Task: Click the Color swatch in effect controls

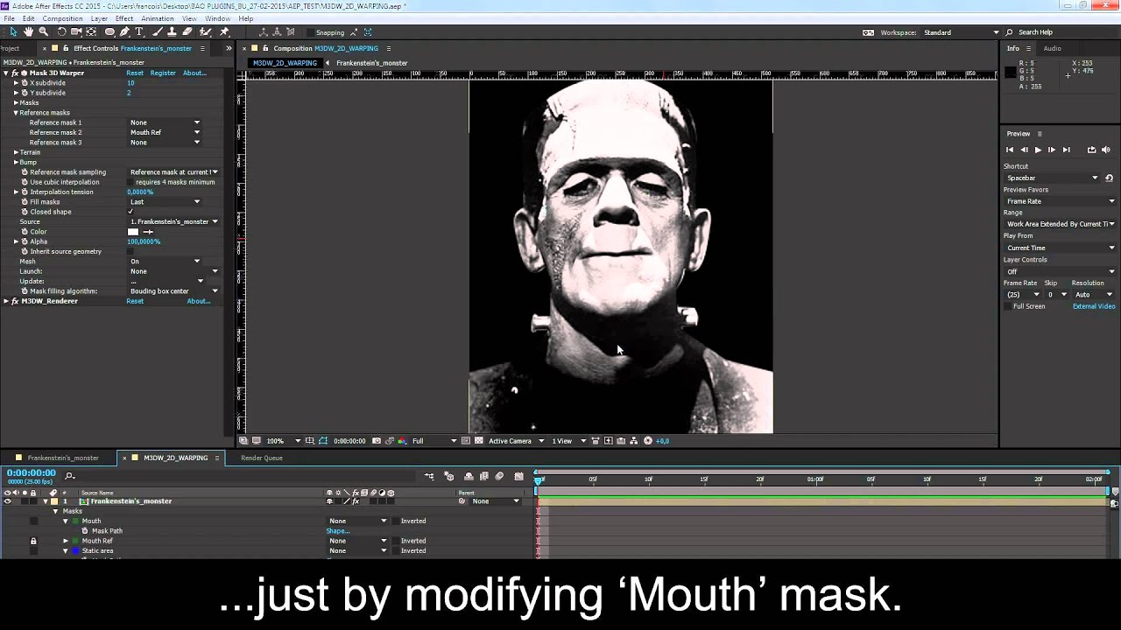Action: tap(133, 232)
